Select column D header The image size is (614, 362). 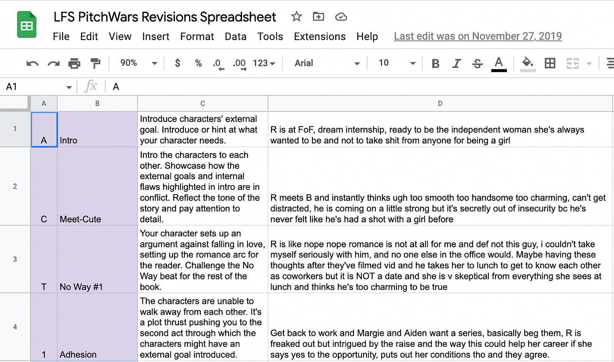tap(440, 103)
